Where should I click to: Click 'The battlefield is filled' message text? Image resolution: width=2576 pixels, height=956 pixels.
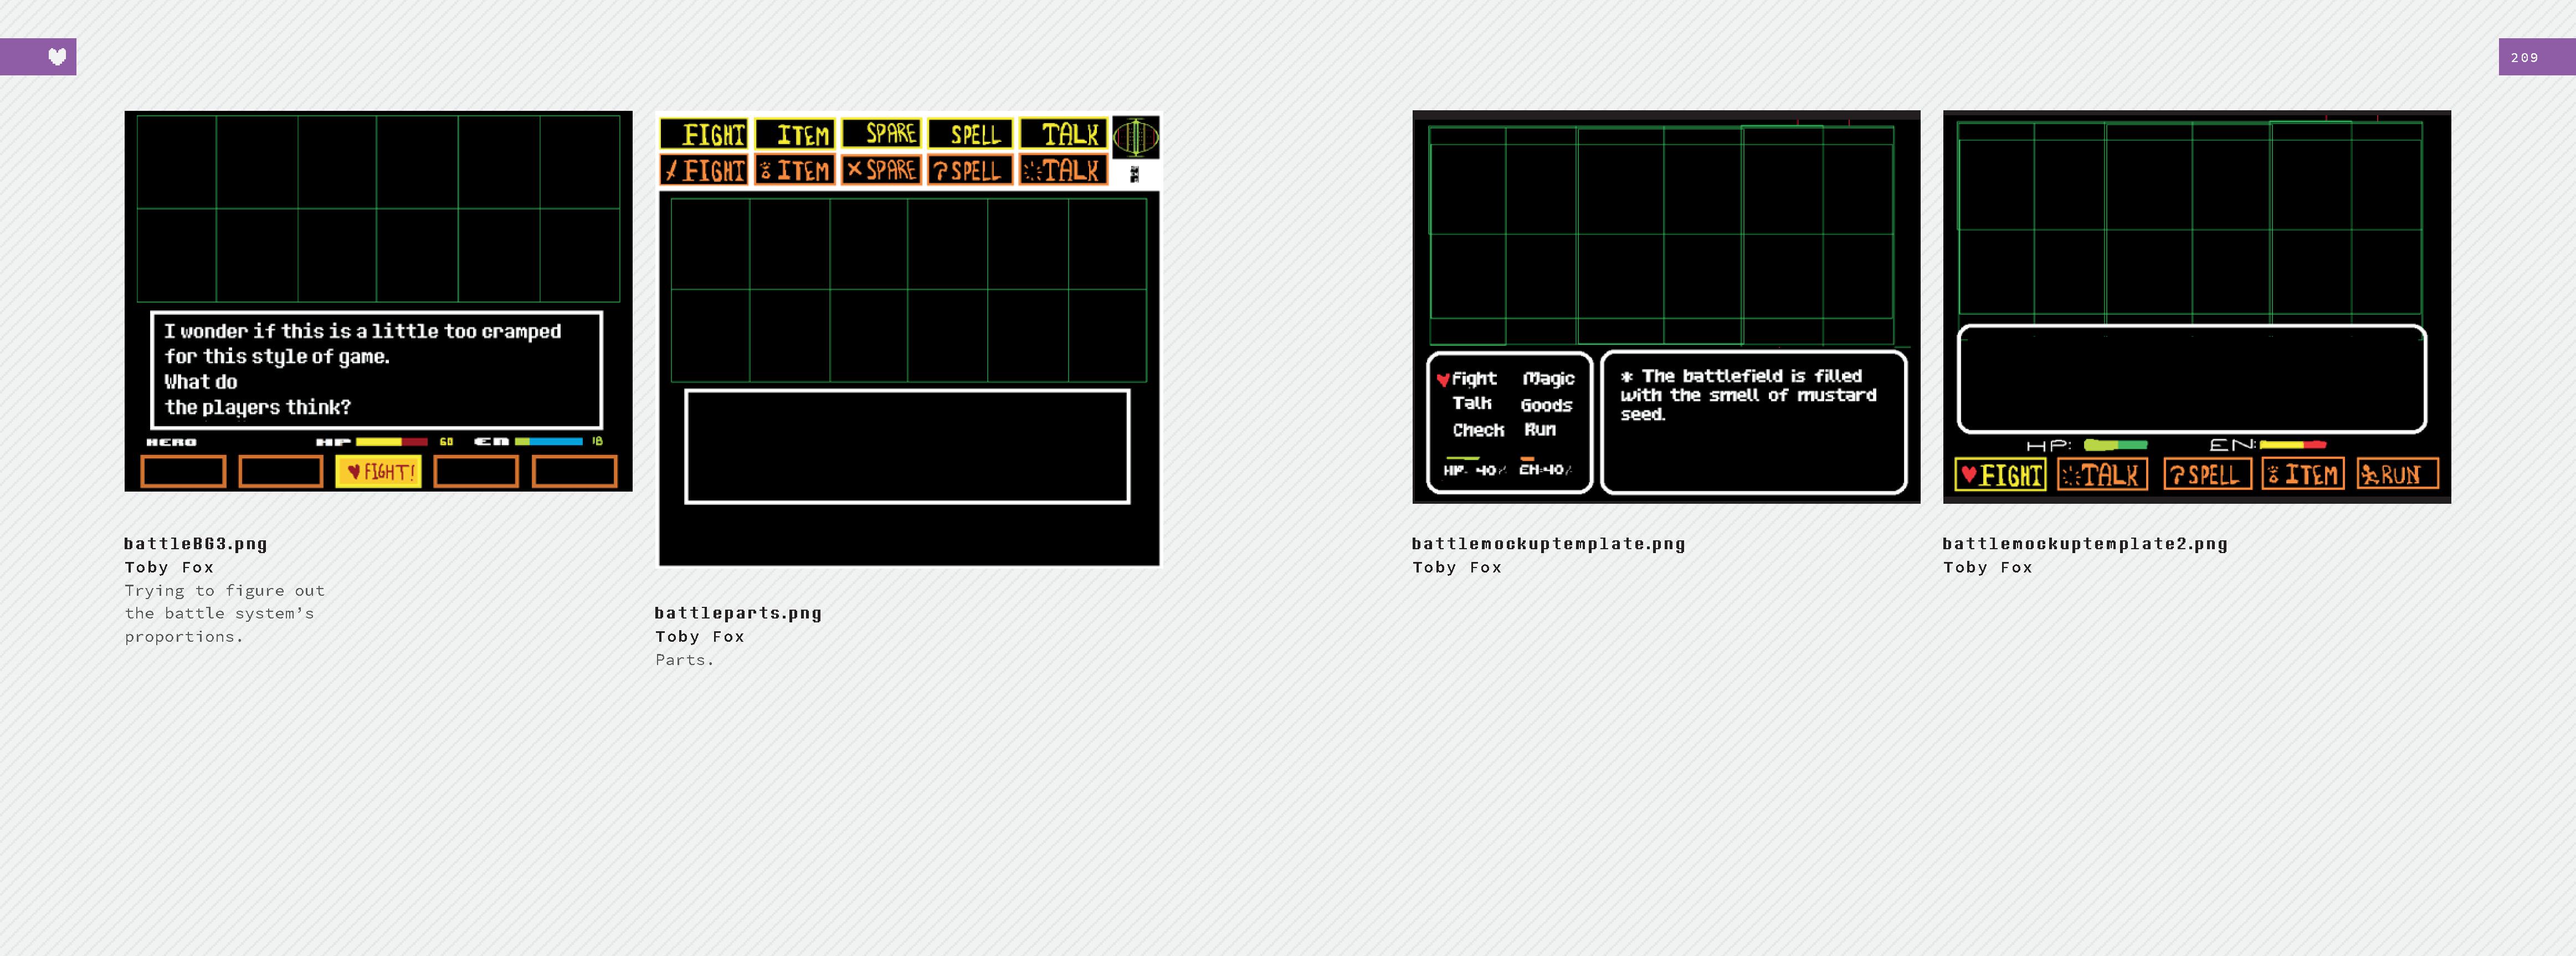[x=1748, y=395]
